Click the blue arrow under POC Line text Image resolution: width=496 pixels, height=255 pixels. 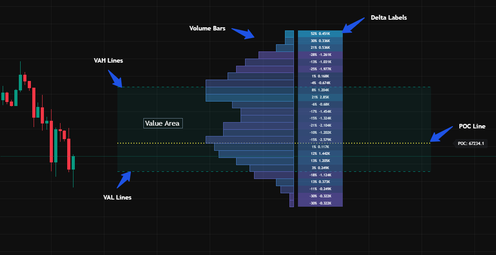(441, 135)
